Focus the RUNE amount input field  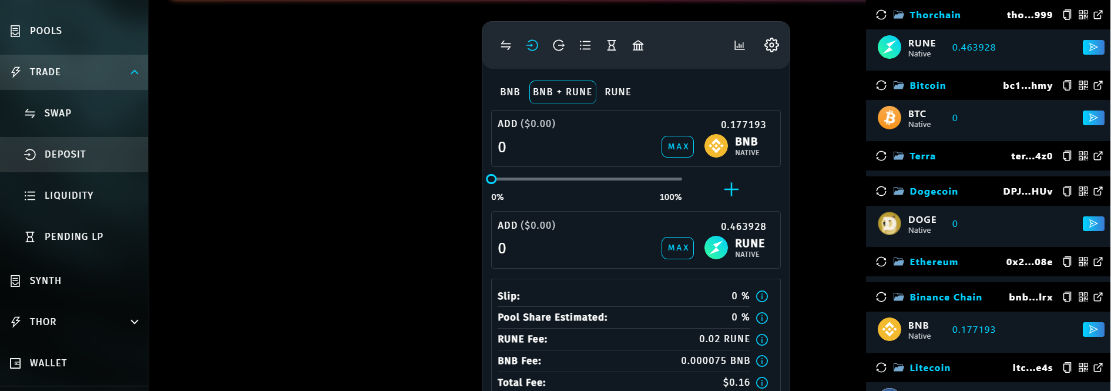(x=576, y=248)
